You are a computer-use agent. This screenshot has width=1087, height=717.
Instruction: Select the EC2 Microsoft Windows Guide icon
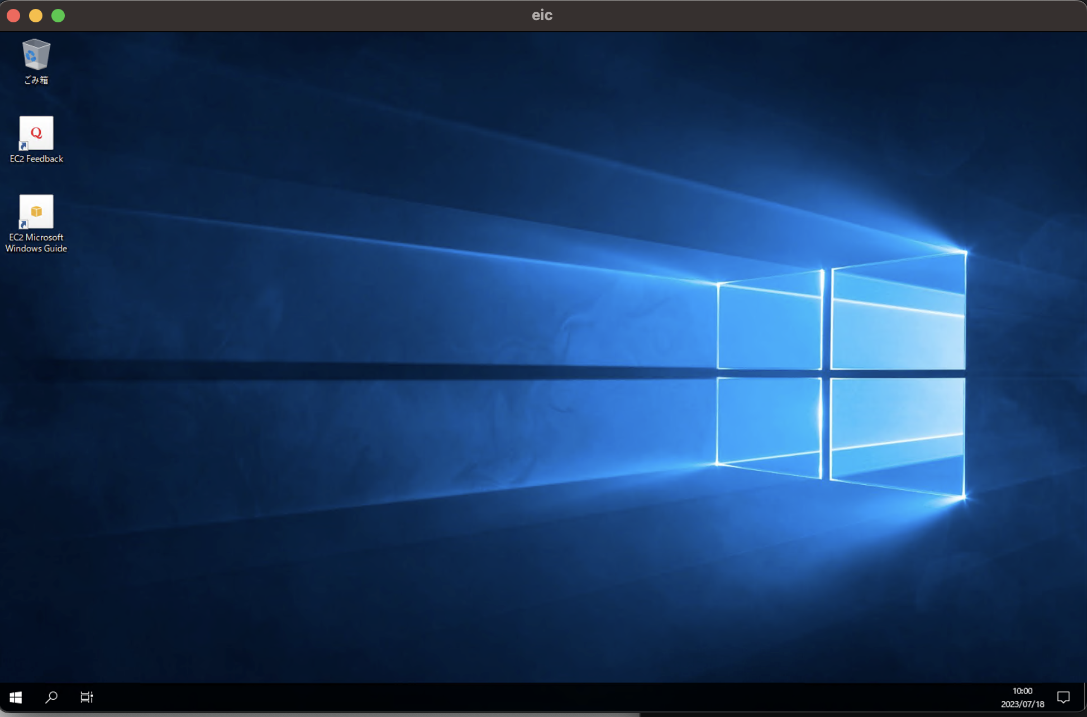36,212
